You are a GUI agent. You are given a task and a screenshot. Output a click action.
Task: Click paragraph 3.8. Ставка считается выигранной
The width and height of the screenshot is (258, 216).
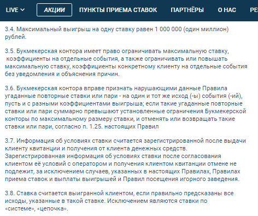pyautogui.click(x=119, y=201)
